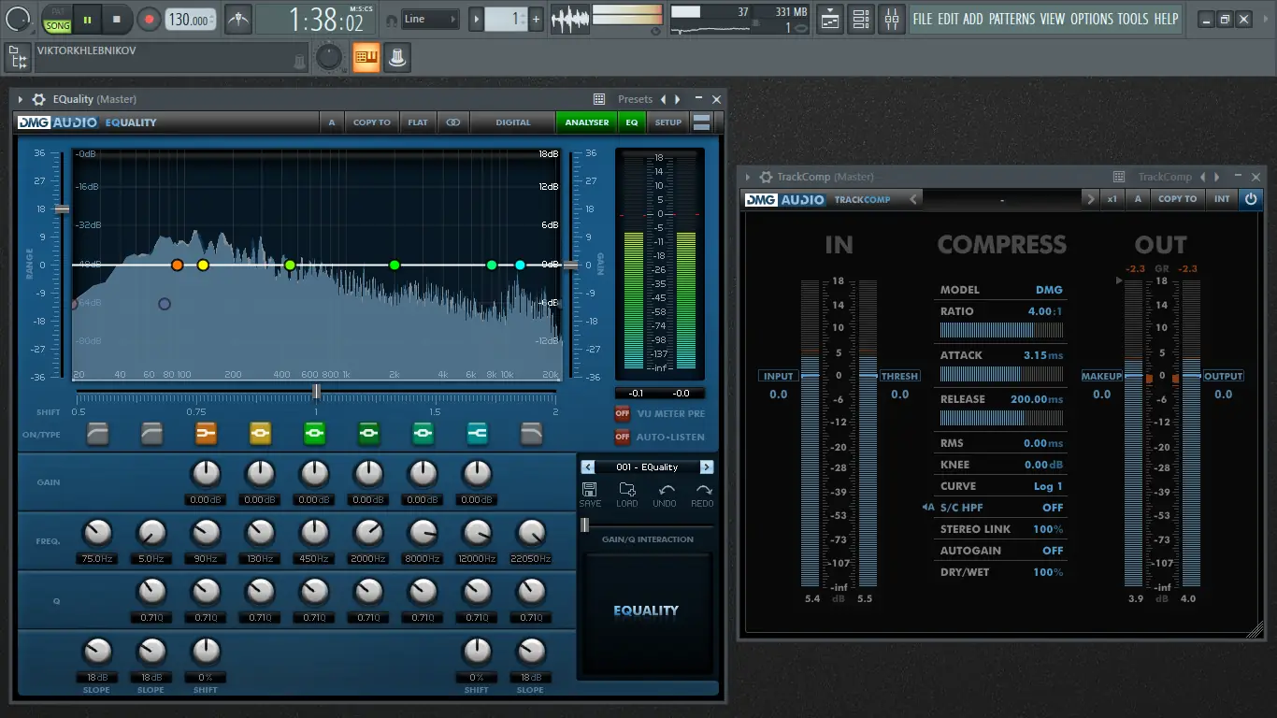Stop playback with the stop button
The image size is (1277, 718).
(117, 19)
